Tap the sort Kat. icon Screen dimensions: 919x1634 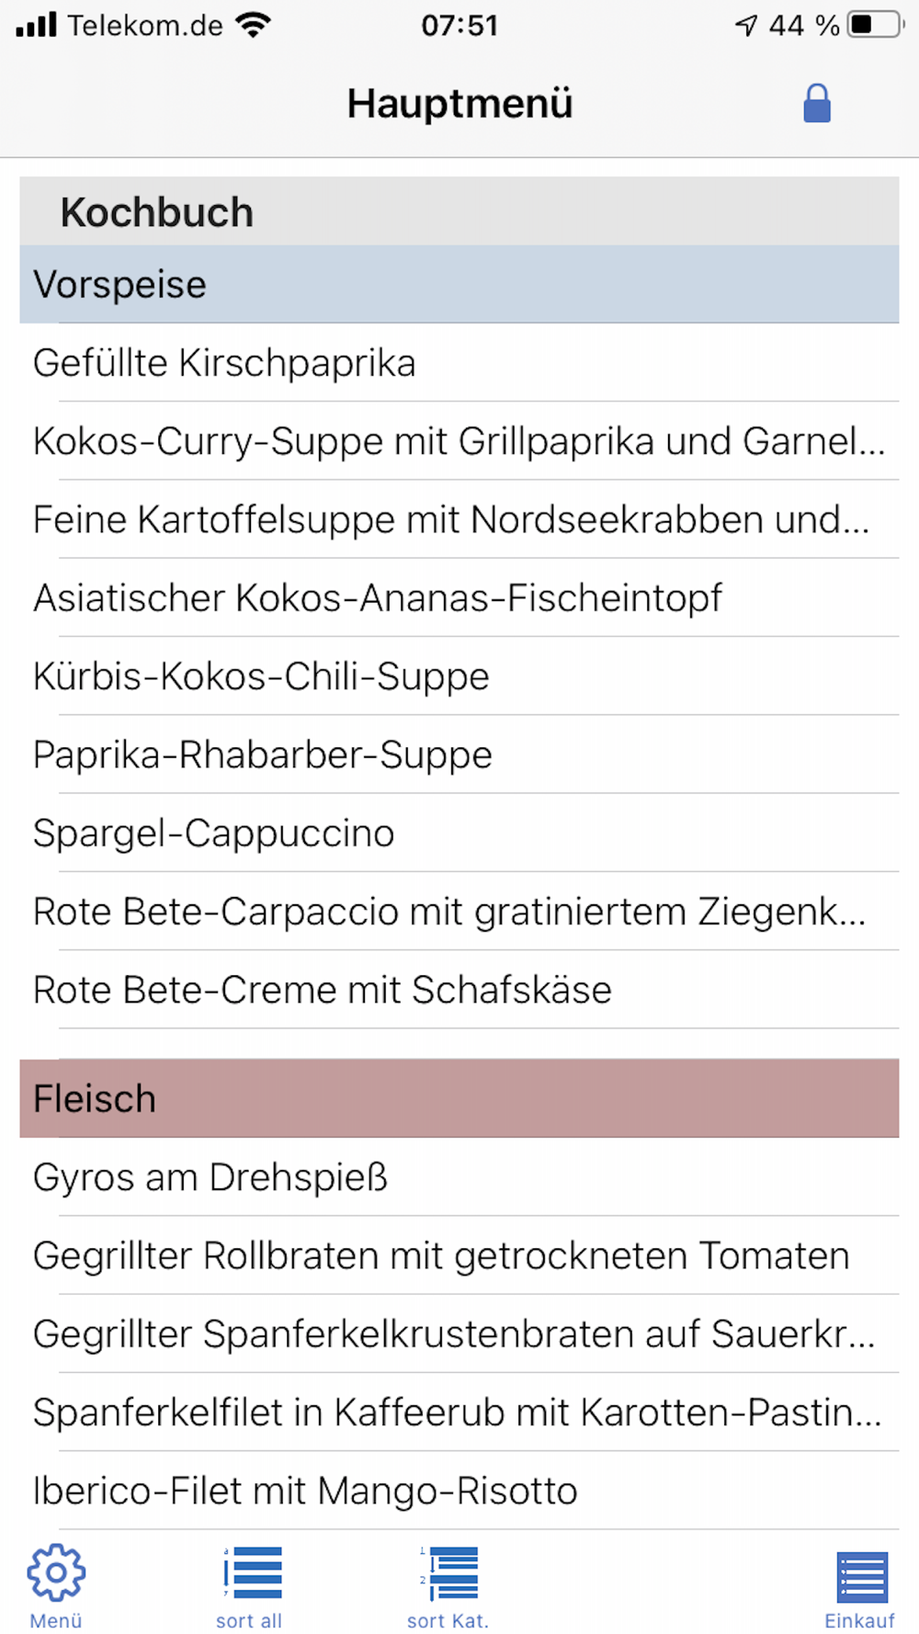coord(449,1573)
